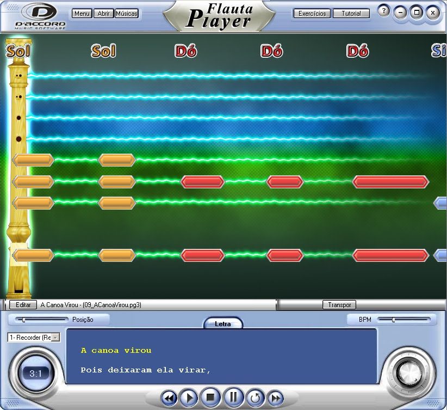Image resolution: width=447 pixels, height=410 pixels.
Task: Toggle the loop repeat button
Action: pyautogui.click(x=255, y=397)
